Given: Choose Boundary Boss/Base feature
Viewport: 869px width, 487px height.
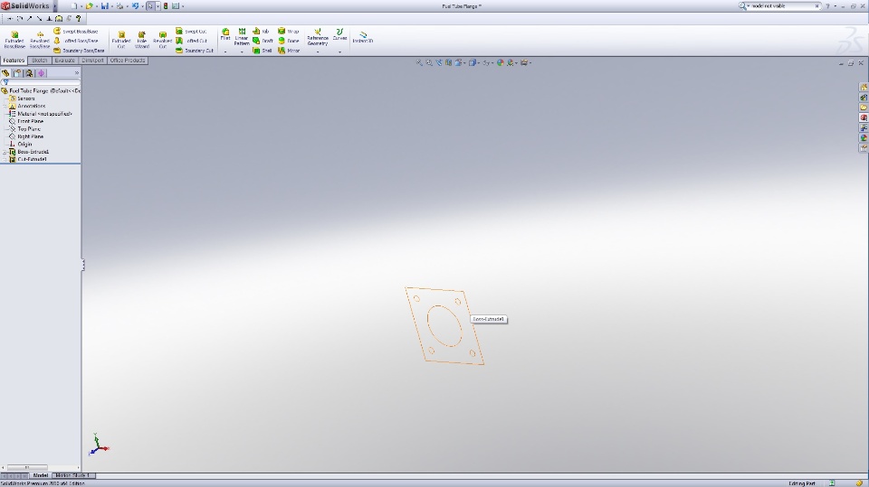Looking at the screenshot, I should (79, 51).
